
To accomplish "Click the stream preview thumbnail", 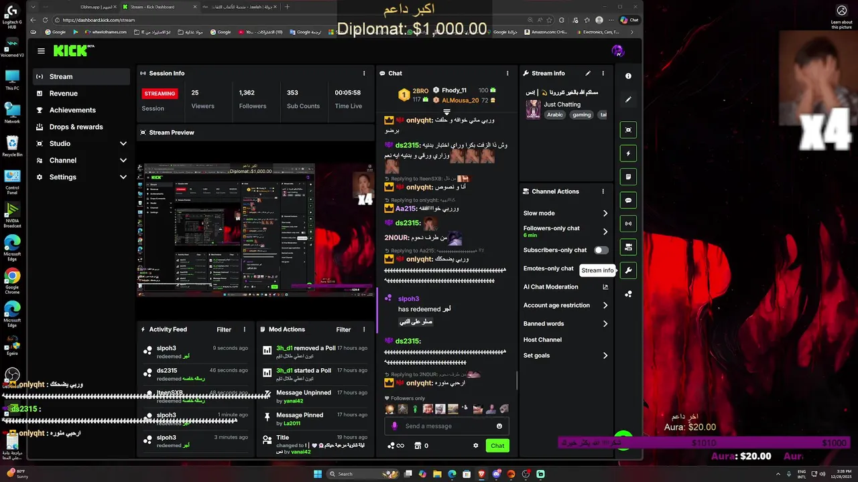I will point(255,230).
